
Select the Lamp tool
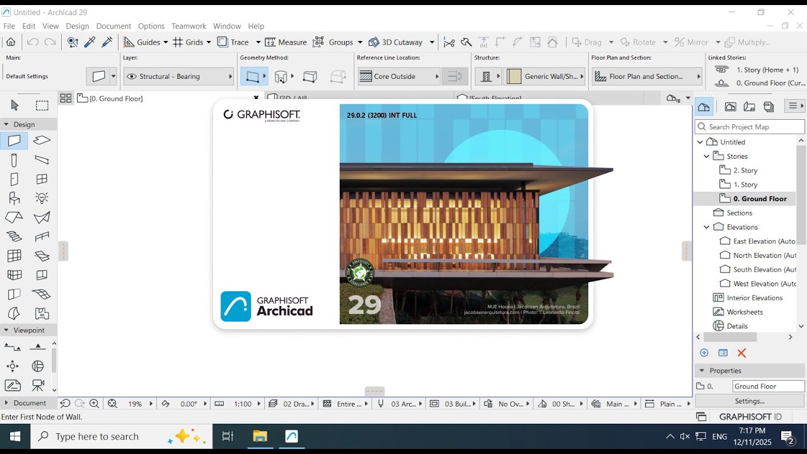click(42, 198)
